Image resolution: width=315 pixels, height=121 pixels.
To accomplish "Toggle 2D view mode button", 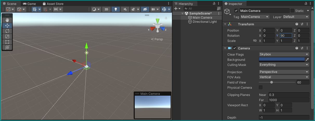I will pos(106,9).
